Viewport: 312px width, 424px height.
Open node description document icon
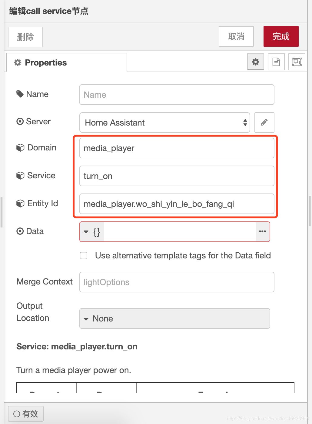click(x=276, y=62)
